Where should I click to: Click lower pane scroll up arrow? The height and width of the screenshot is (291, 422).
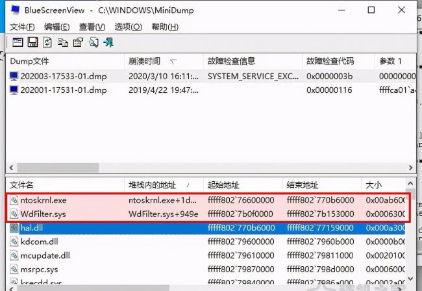pos(410,184)
